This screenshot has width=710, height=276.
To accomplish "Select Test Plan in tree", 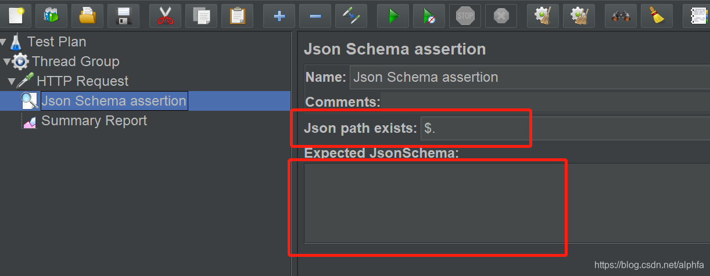I will (x=56, y=42).
